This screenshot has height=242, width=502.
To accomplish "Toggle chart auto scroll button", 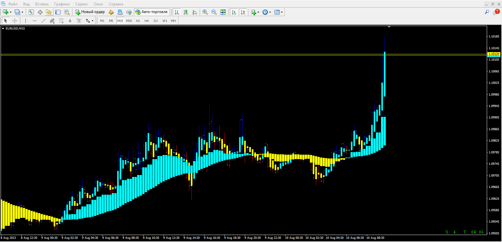I will 234,12.
